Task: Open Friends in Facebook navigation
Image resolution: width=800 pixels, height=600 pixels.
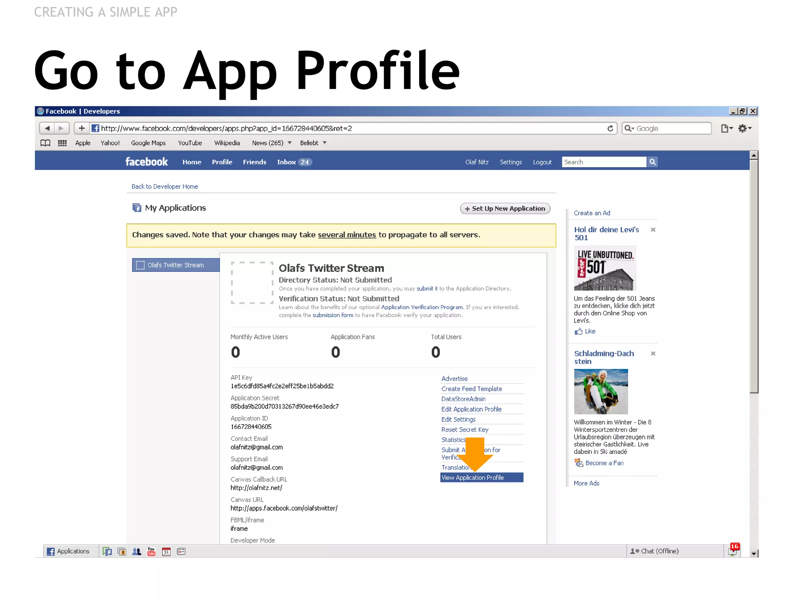Action: 254,162
